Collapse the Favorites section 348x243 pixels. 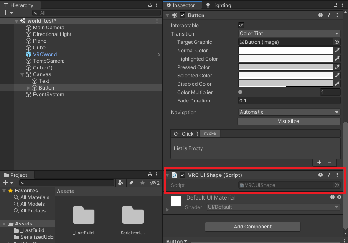click(4, 191)
